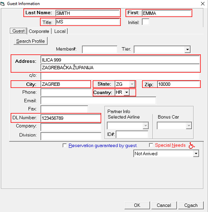Open the Reservation guaranteed by guest link
The height and width of the screenshot is (212, 208).
[103, 146]
